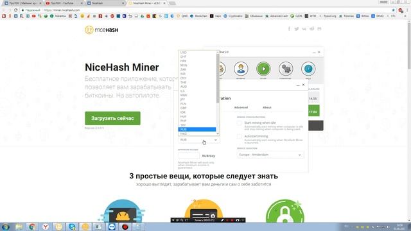This screenshot has width=411, height=231.
Task: Select CNY in the currency list
Action: (x=197, y=78)
